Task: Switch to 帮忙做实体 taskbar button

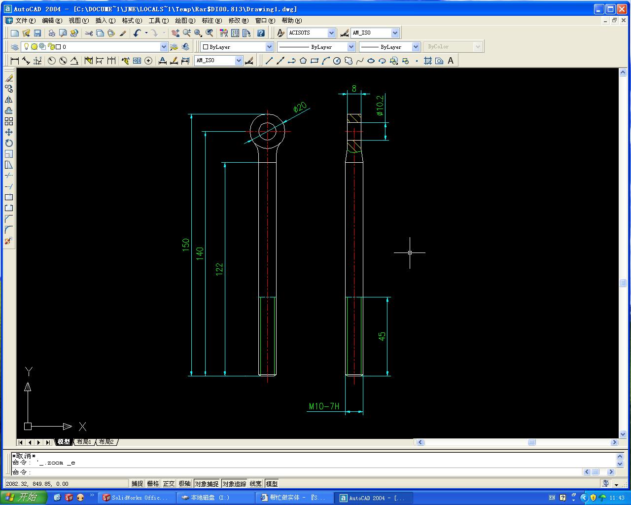Action: 294,498
